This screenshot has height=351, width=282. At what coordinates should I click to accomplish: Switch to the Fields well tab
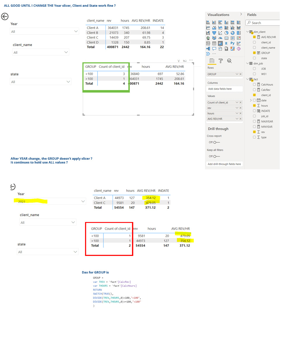pyautogui.click(x=212, y=61)
